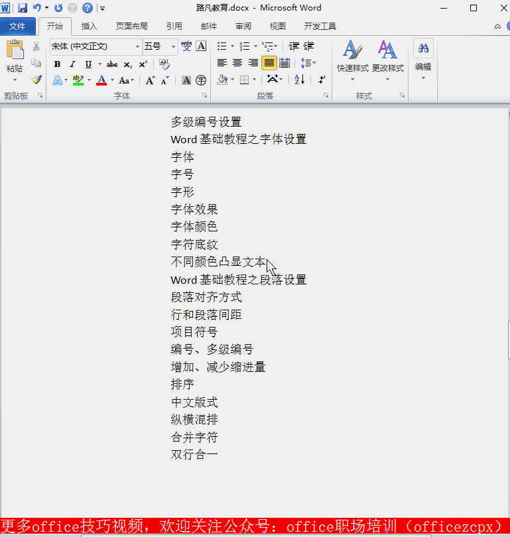Viewport: 510px width, 537px height.
Task: Toggle justify alignment
Action: [x=269, y=63]
